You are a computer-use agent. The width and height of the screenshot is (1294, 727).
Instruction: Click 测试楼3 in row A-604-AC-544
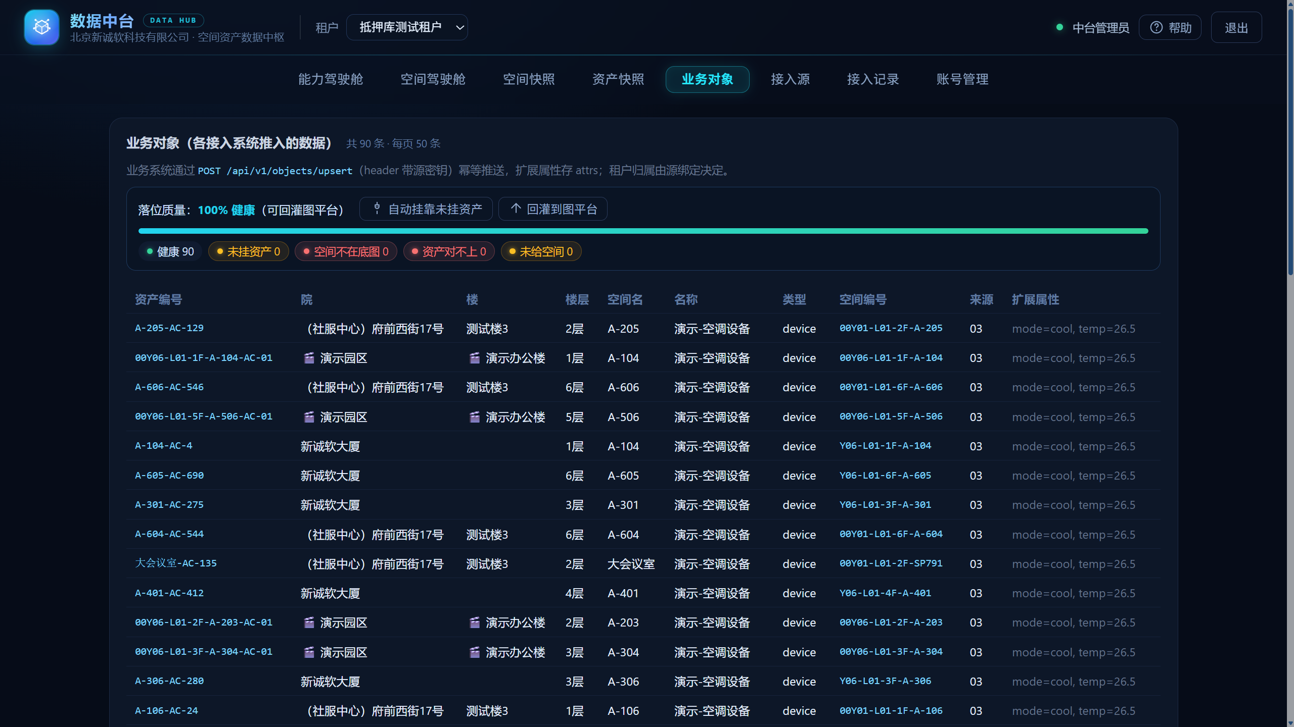(487, 535)
